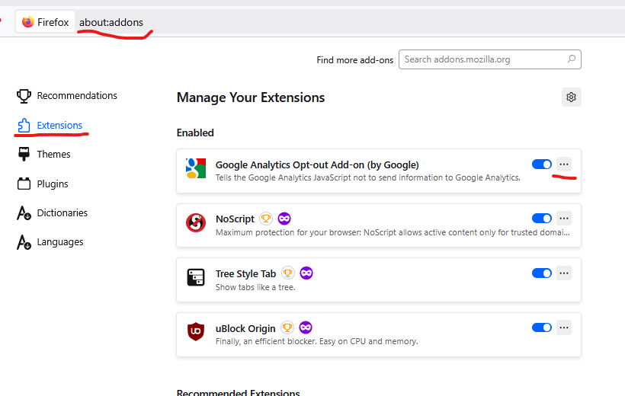This screenshot has width=625, height=396.
Task: Click uBlock Origin's private browsing mask badge
Action: (306, 327)
